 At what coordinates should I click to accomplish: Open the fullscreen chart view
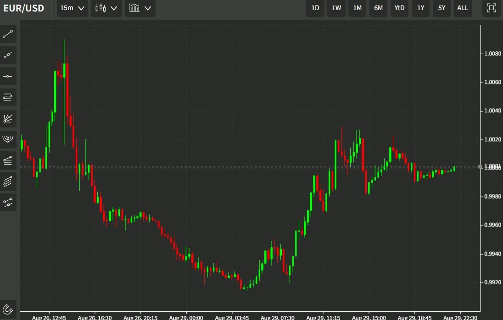(x=491, y=8)
